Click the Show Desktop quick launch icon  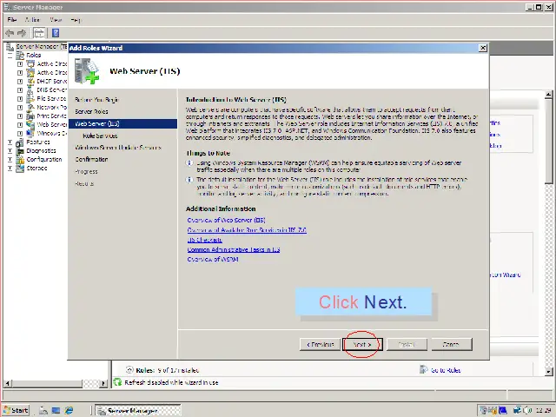[56, 410]
